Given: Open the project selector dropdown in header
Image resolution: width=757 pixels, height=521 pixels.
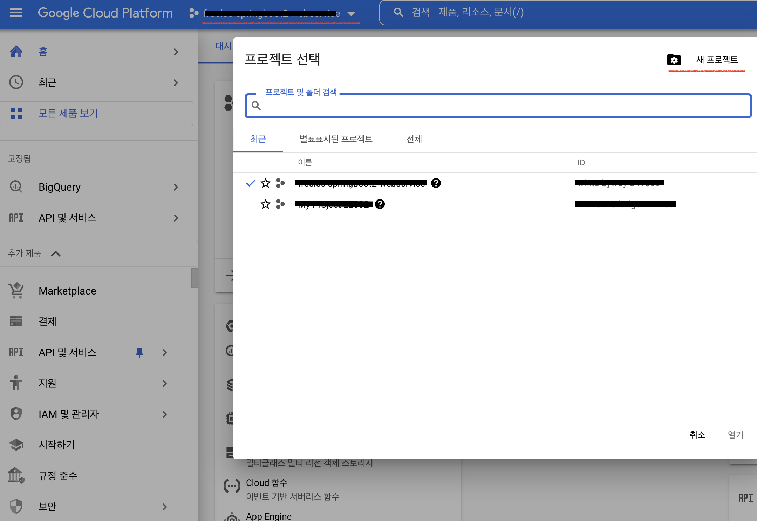Looking at the screenshot, I should tap(351, 14).
